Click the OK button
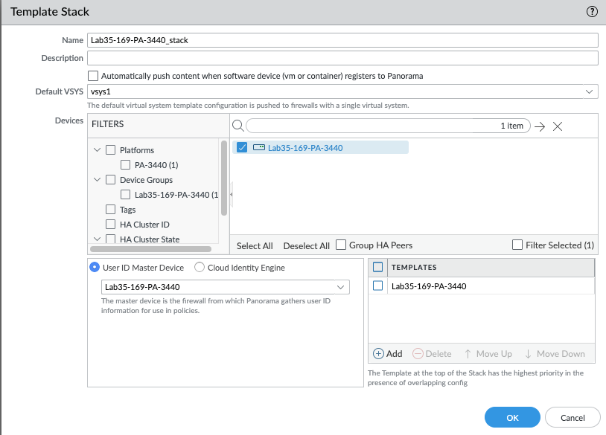This screenshot has height=435, width=606. (x=512, y=418)
